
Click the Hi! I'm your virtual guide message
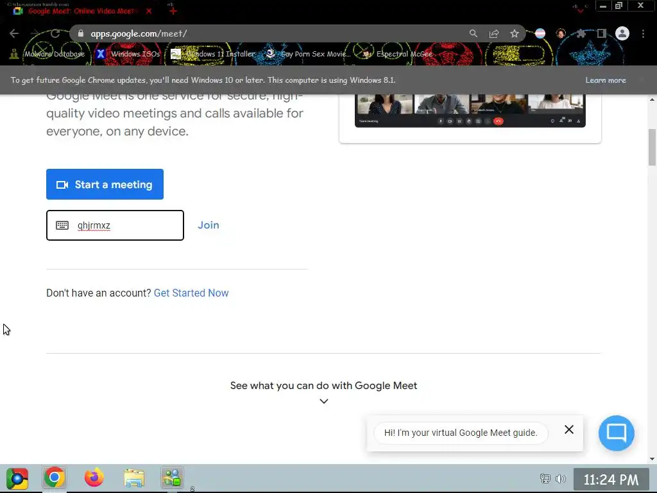[461, 433]
